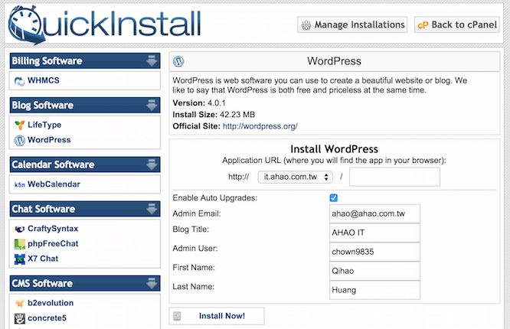Collapse the CMS Software section arrow
This screenshot has height=329, width=510.
pyautogui.click(x=152, y=283)
